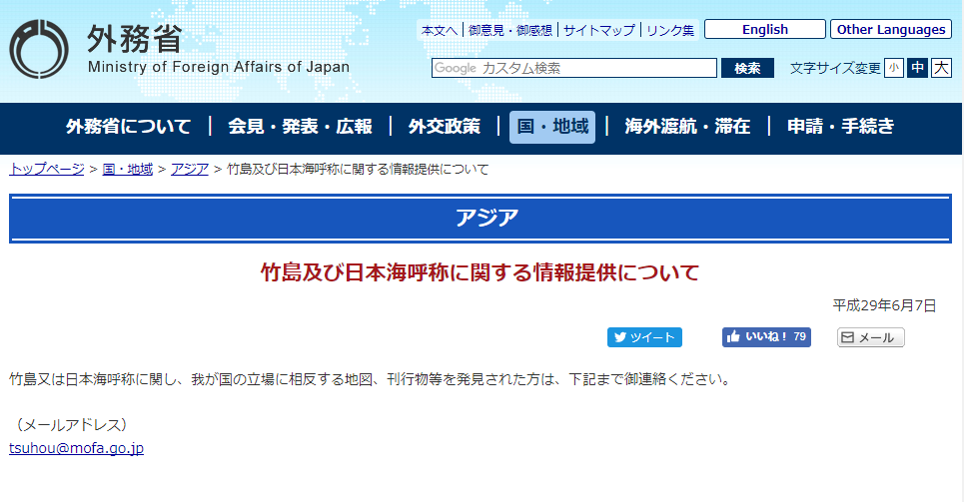This screenshot has height=502, width=964.
Task: Open Other Languages page
Action: tap(891, 30)
